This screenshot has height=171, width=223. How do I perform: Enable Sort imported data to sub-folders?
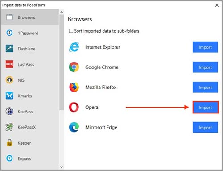(x=71, y=31)
